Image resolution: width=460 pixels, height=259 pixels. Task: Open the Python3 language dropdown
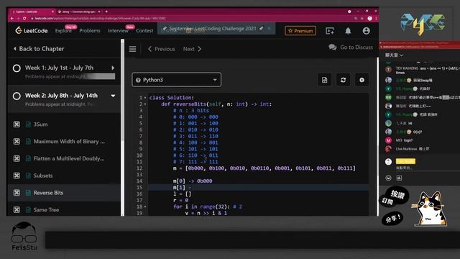pyautogui.click(x=177, y=80)
